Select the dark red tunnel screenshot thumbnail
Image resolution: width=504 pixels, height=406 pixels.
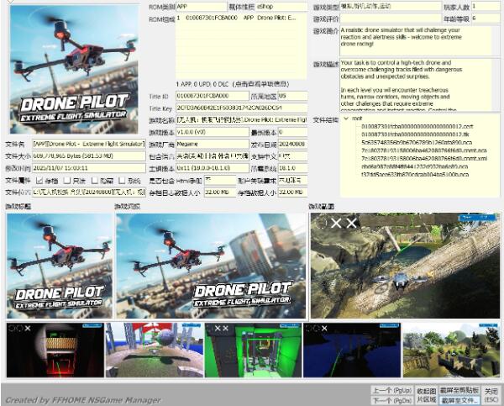pos(55,351)
